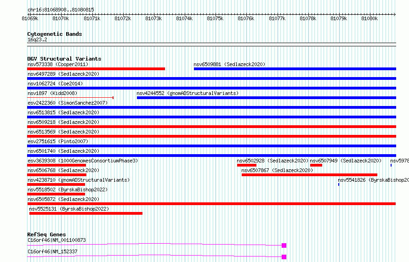Select the red bar under nsv6509218
This screenshot has width=409, height=262.
(x=211, y=127)
